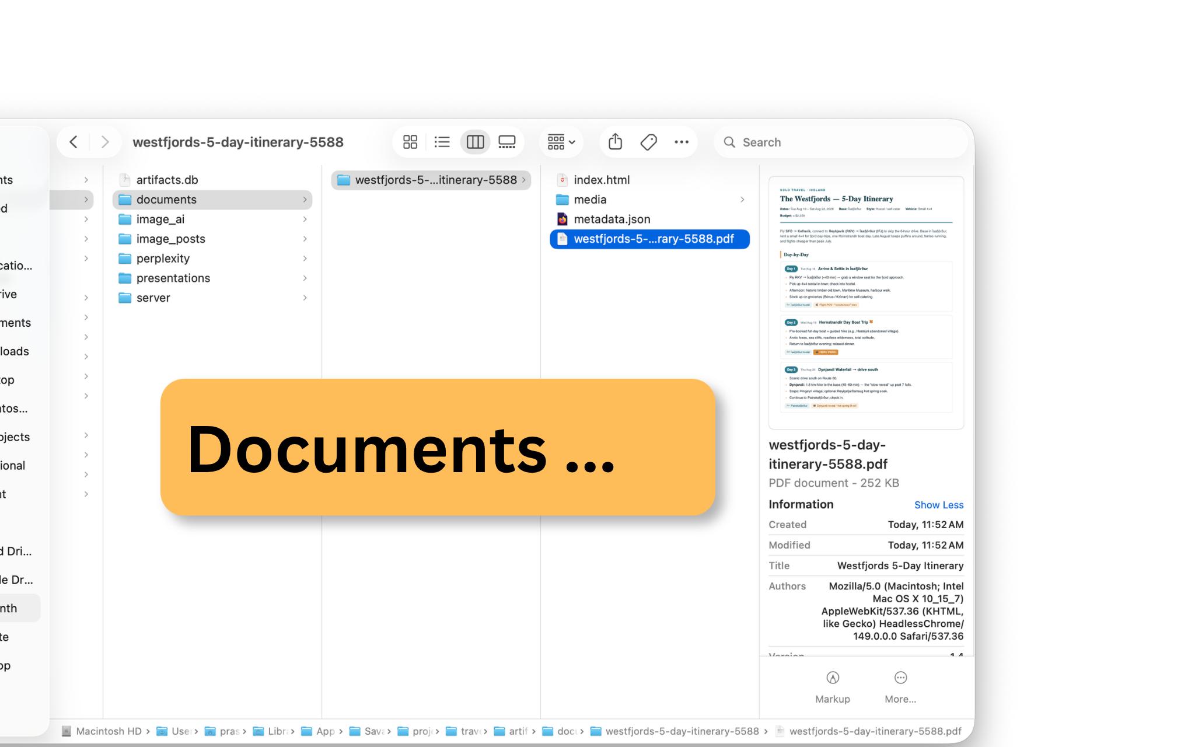Expand the server folder chevron
The image size is (1195, 747).
pos(305,298)
